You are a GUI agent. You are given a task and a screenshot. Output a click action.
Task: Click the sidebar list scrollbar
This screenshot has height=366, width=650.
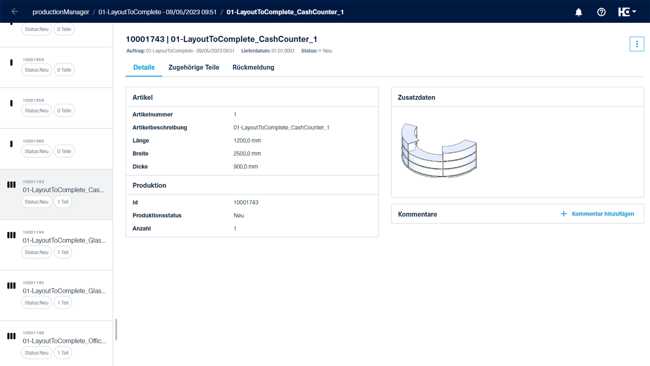coord(116,329)
